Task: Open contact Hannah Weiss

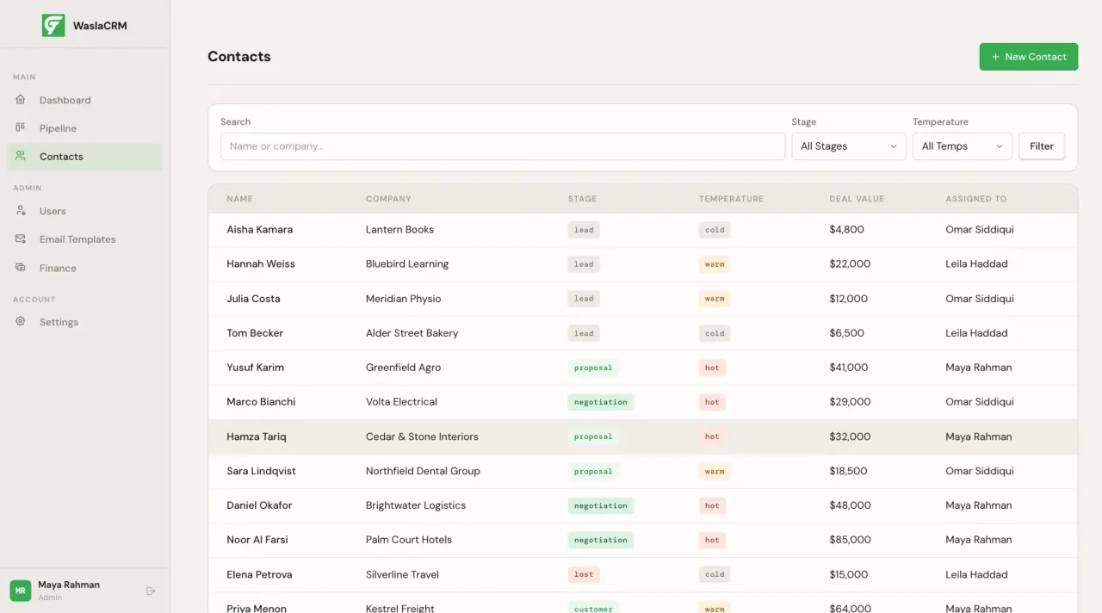Action: coord(261,264)
